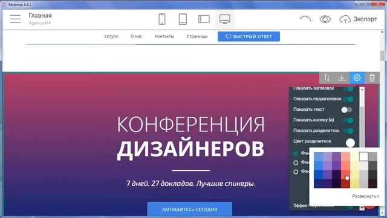Pick the dark red bottom swatch

tap(345, 183)
